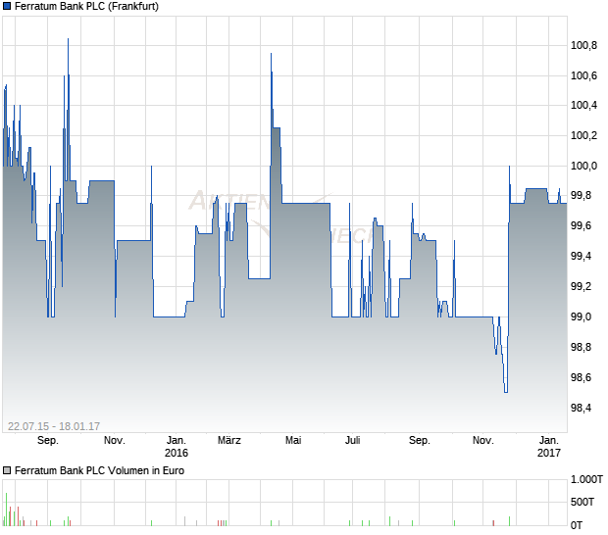Click the date range text 22.07.15 - 18.01.17

[54, 425]
